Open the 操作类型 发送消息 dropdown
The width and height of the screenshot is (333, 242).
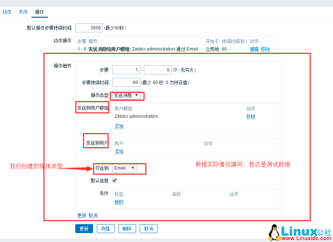pyautogui.click(x=126, y=96)
